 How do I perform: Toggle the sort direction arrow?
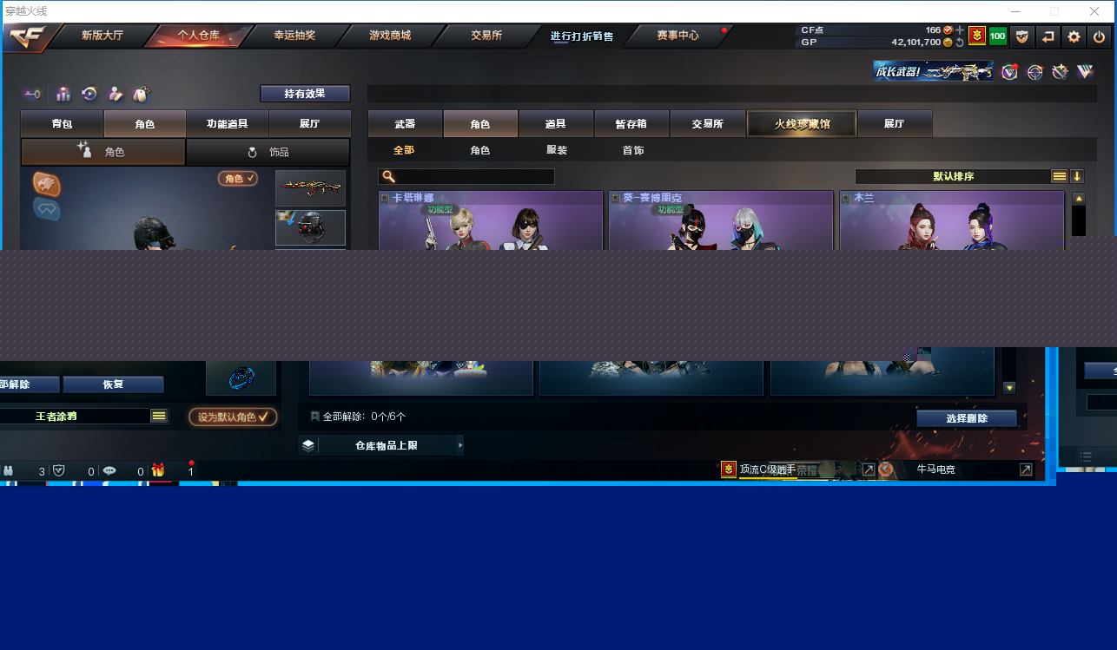[x=1077, y=176]
